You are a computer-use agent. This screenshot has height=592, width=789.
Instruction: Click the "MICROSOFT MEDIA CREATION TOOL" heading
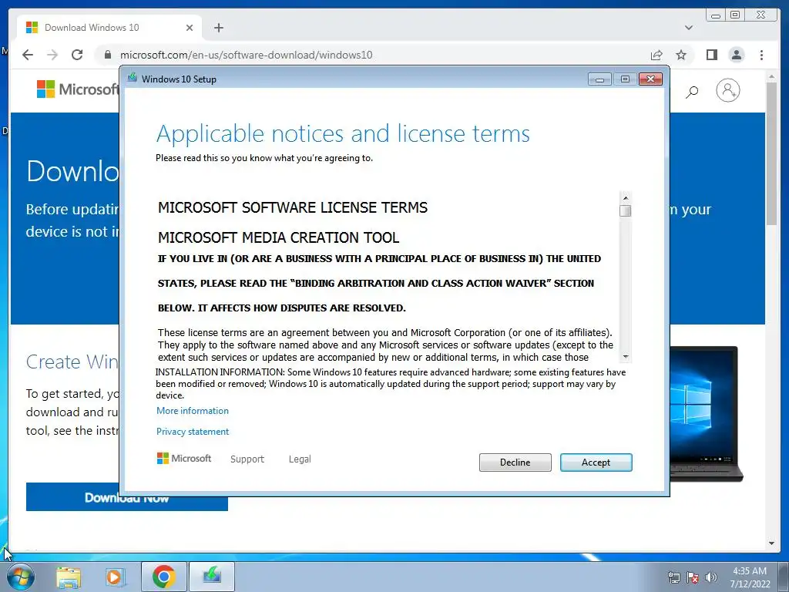pyautogui.click(x=278, y=237)
